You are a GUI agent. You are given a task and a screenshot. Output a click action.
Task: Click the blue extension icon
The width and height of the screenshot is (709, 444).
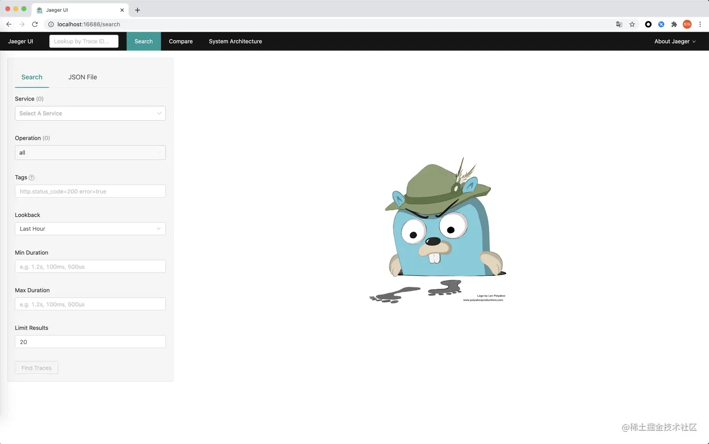point(661,24)
